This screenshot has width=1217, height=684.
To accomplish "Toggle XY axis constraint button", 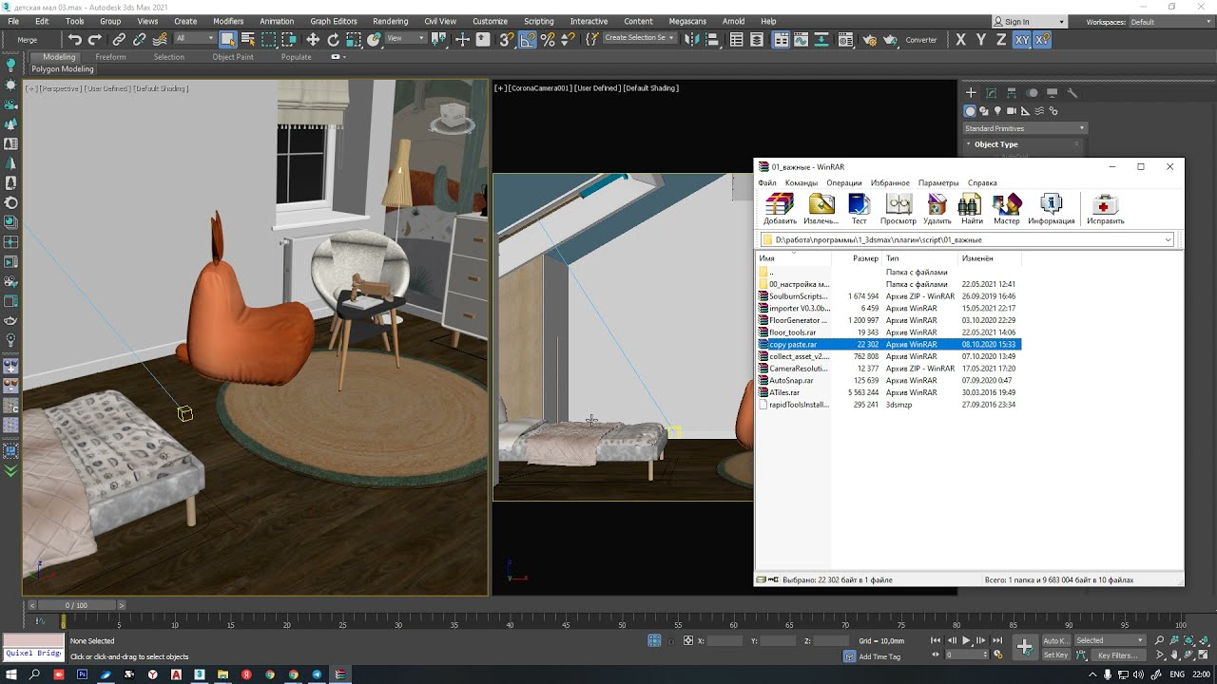I will click(x=1022, y=39).
